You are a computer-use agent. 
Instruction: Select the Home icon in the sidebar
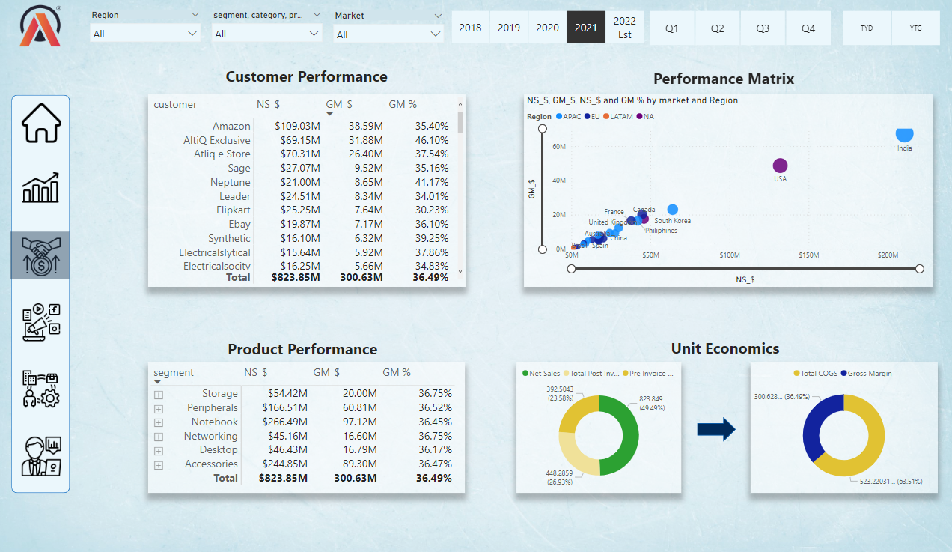40,122
